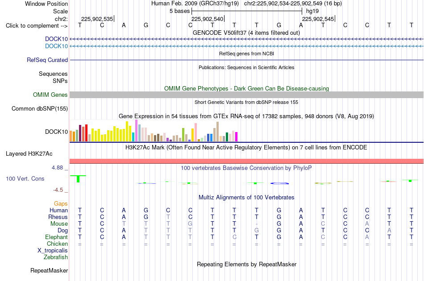Click the Dog species label
This screenshot has width=424, height=281.
click(62, 231)
